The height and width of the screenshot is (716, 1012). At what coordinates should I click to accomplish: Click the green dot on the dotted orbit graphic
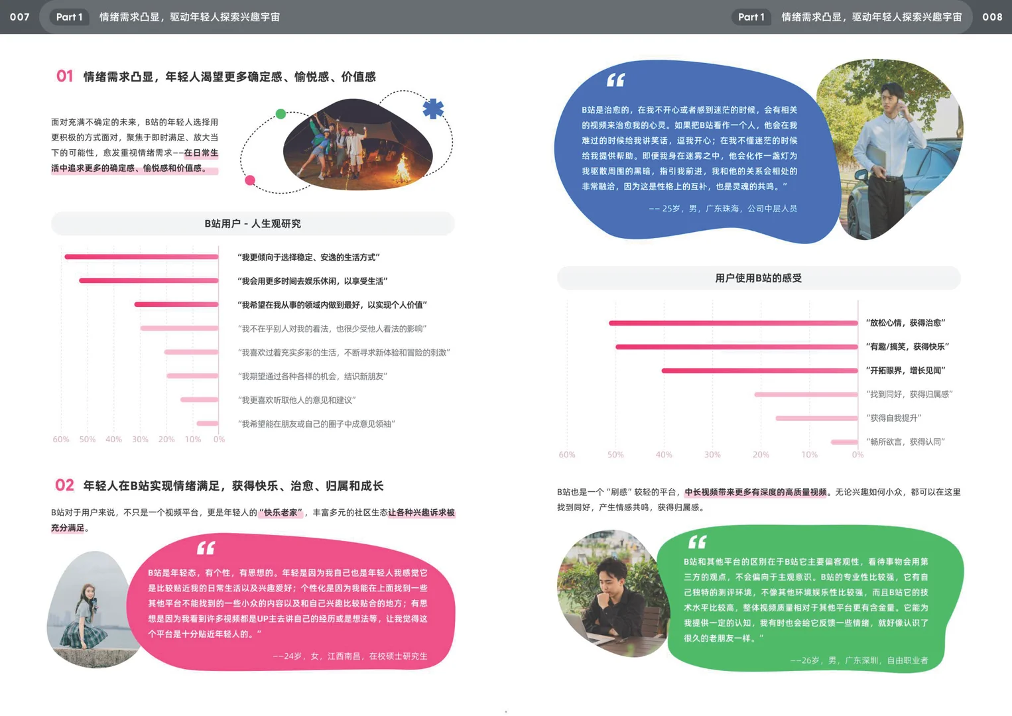[281, 114]
